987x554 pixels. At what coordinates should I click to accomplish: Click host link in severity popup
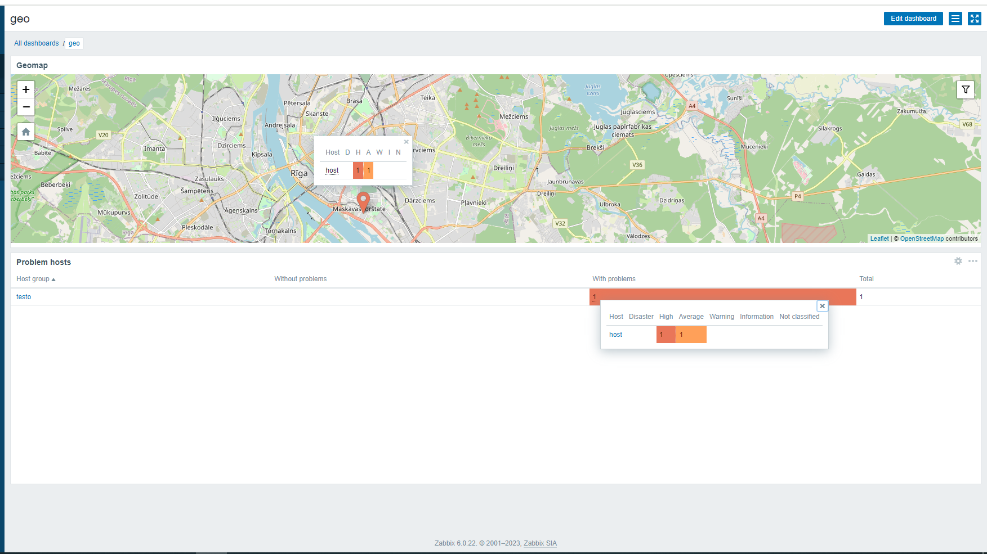(615, 335)
